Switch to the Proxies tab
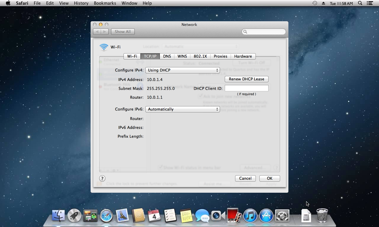The width and height of the screenshot is (379, 227). 221,56
